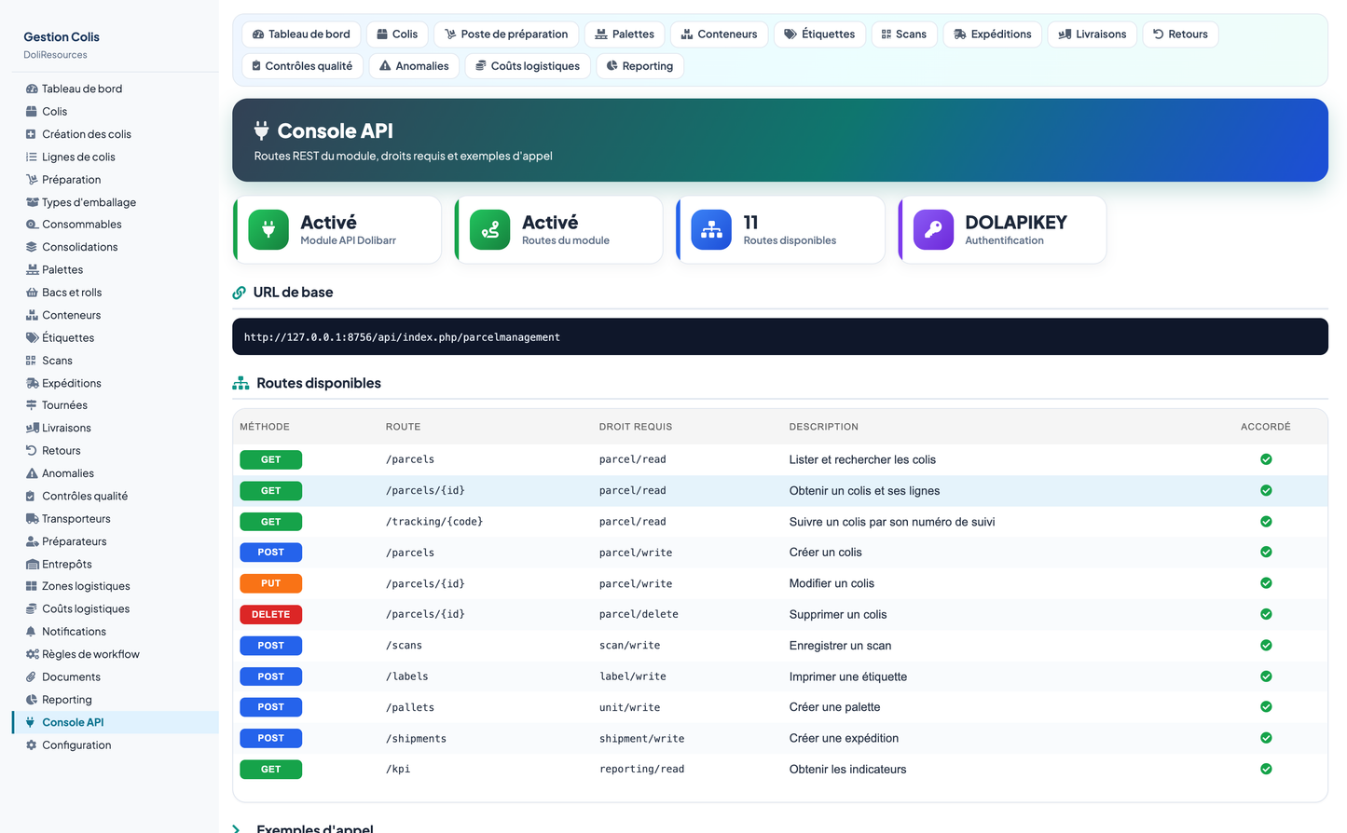Click the base URL code box

(x=779, y=337)
